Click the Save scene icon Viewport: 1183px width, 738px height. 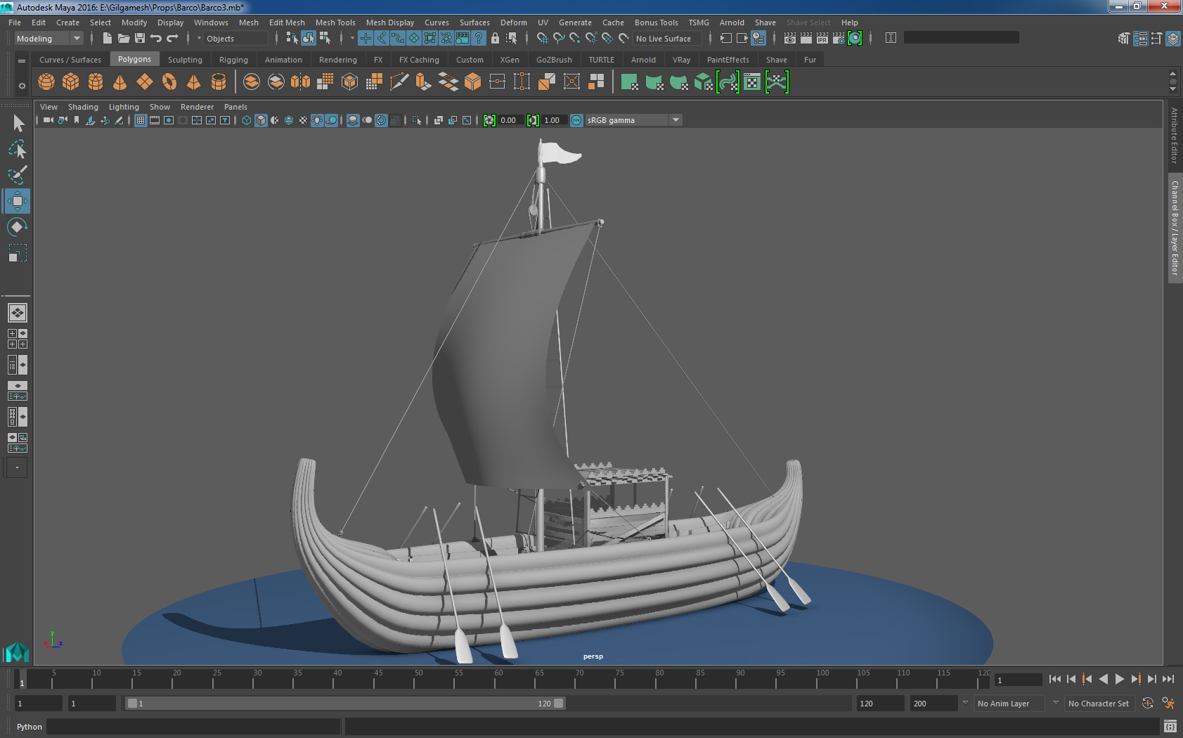[x=140, y=39]
